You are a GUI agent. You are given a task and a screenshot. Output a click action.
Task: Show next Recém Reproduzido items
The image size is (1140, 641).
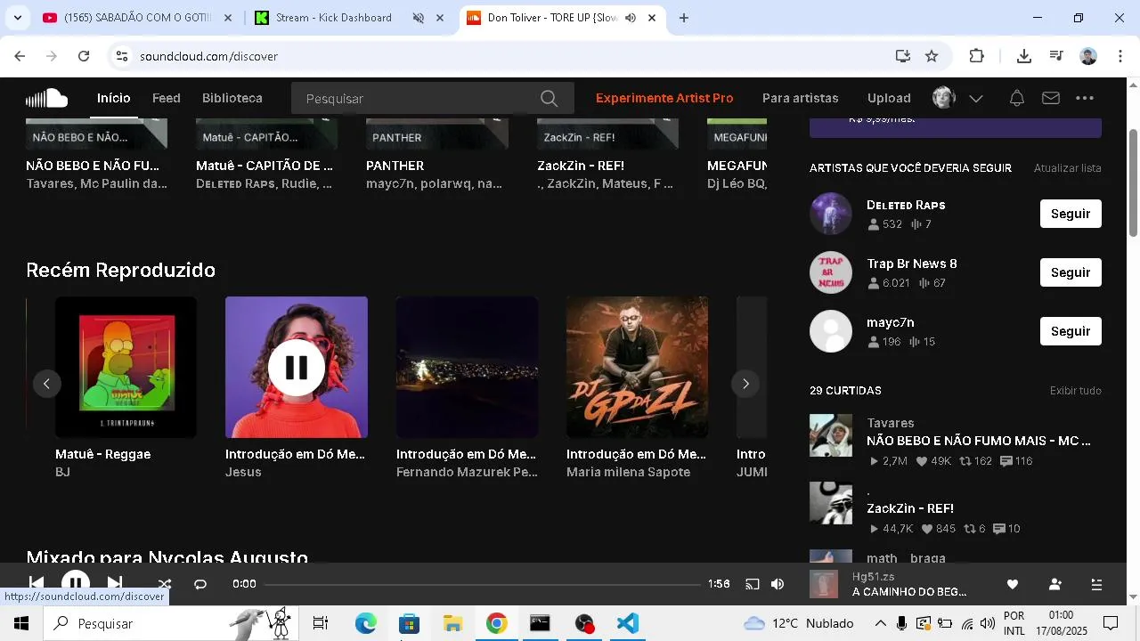(x=745, y=384)
